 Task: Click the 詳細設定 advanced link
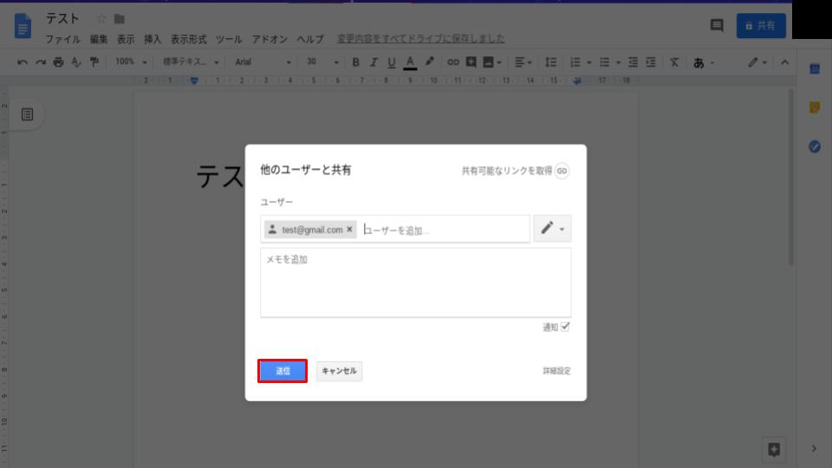tap(556, 371)
